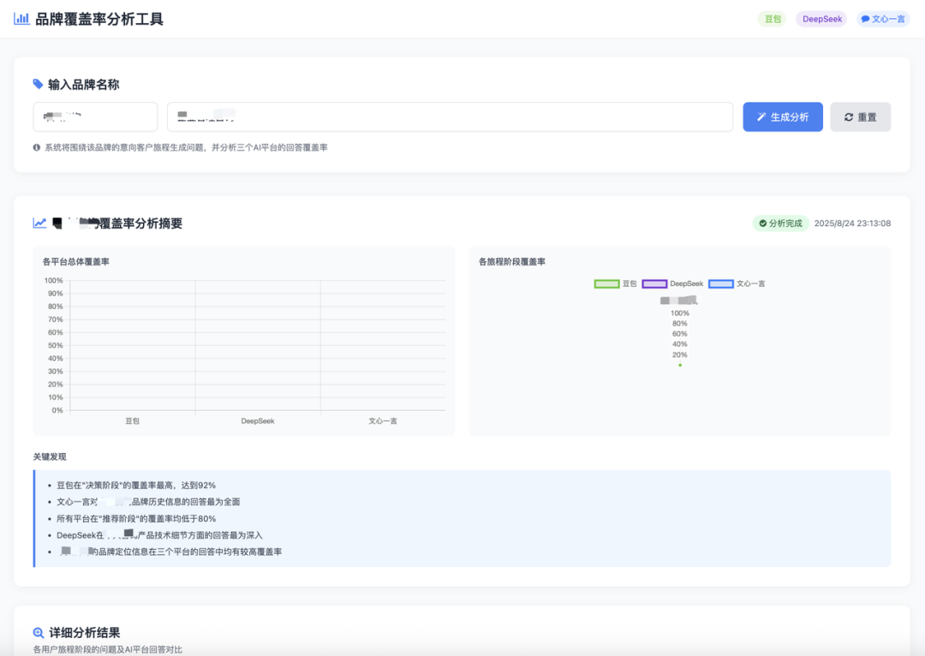The height and width of the screenshot is (656, 925).
Task: Click the magic wand icon in 生成分析
Action: 761,117
